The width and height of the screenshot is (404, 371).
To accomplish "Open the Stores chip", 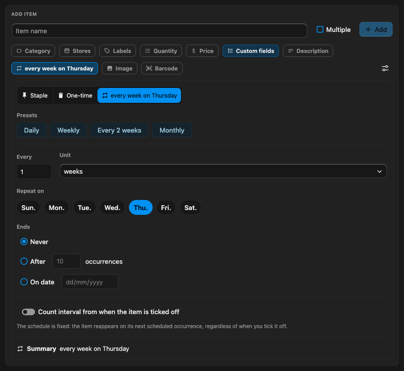I will click(77, 51).
